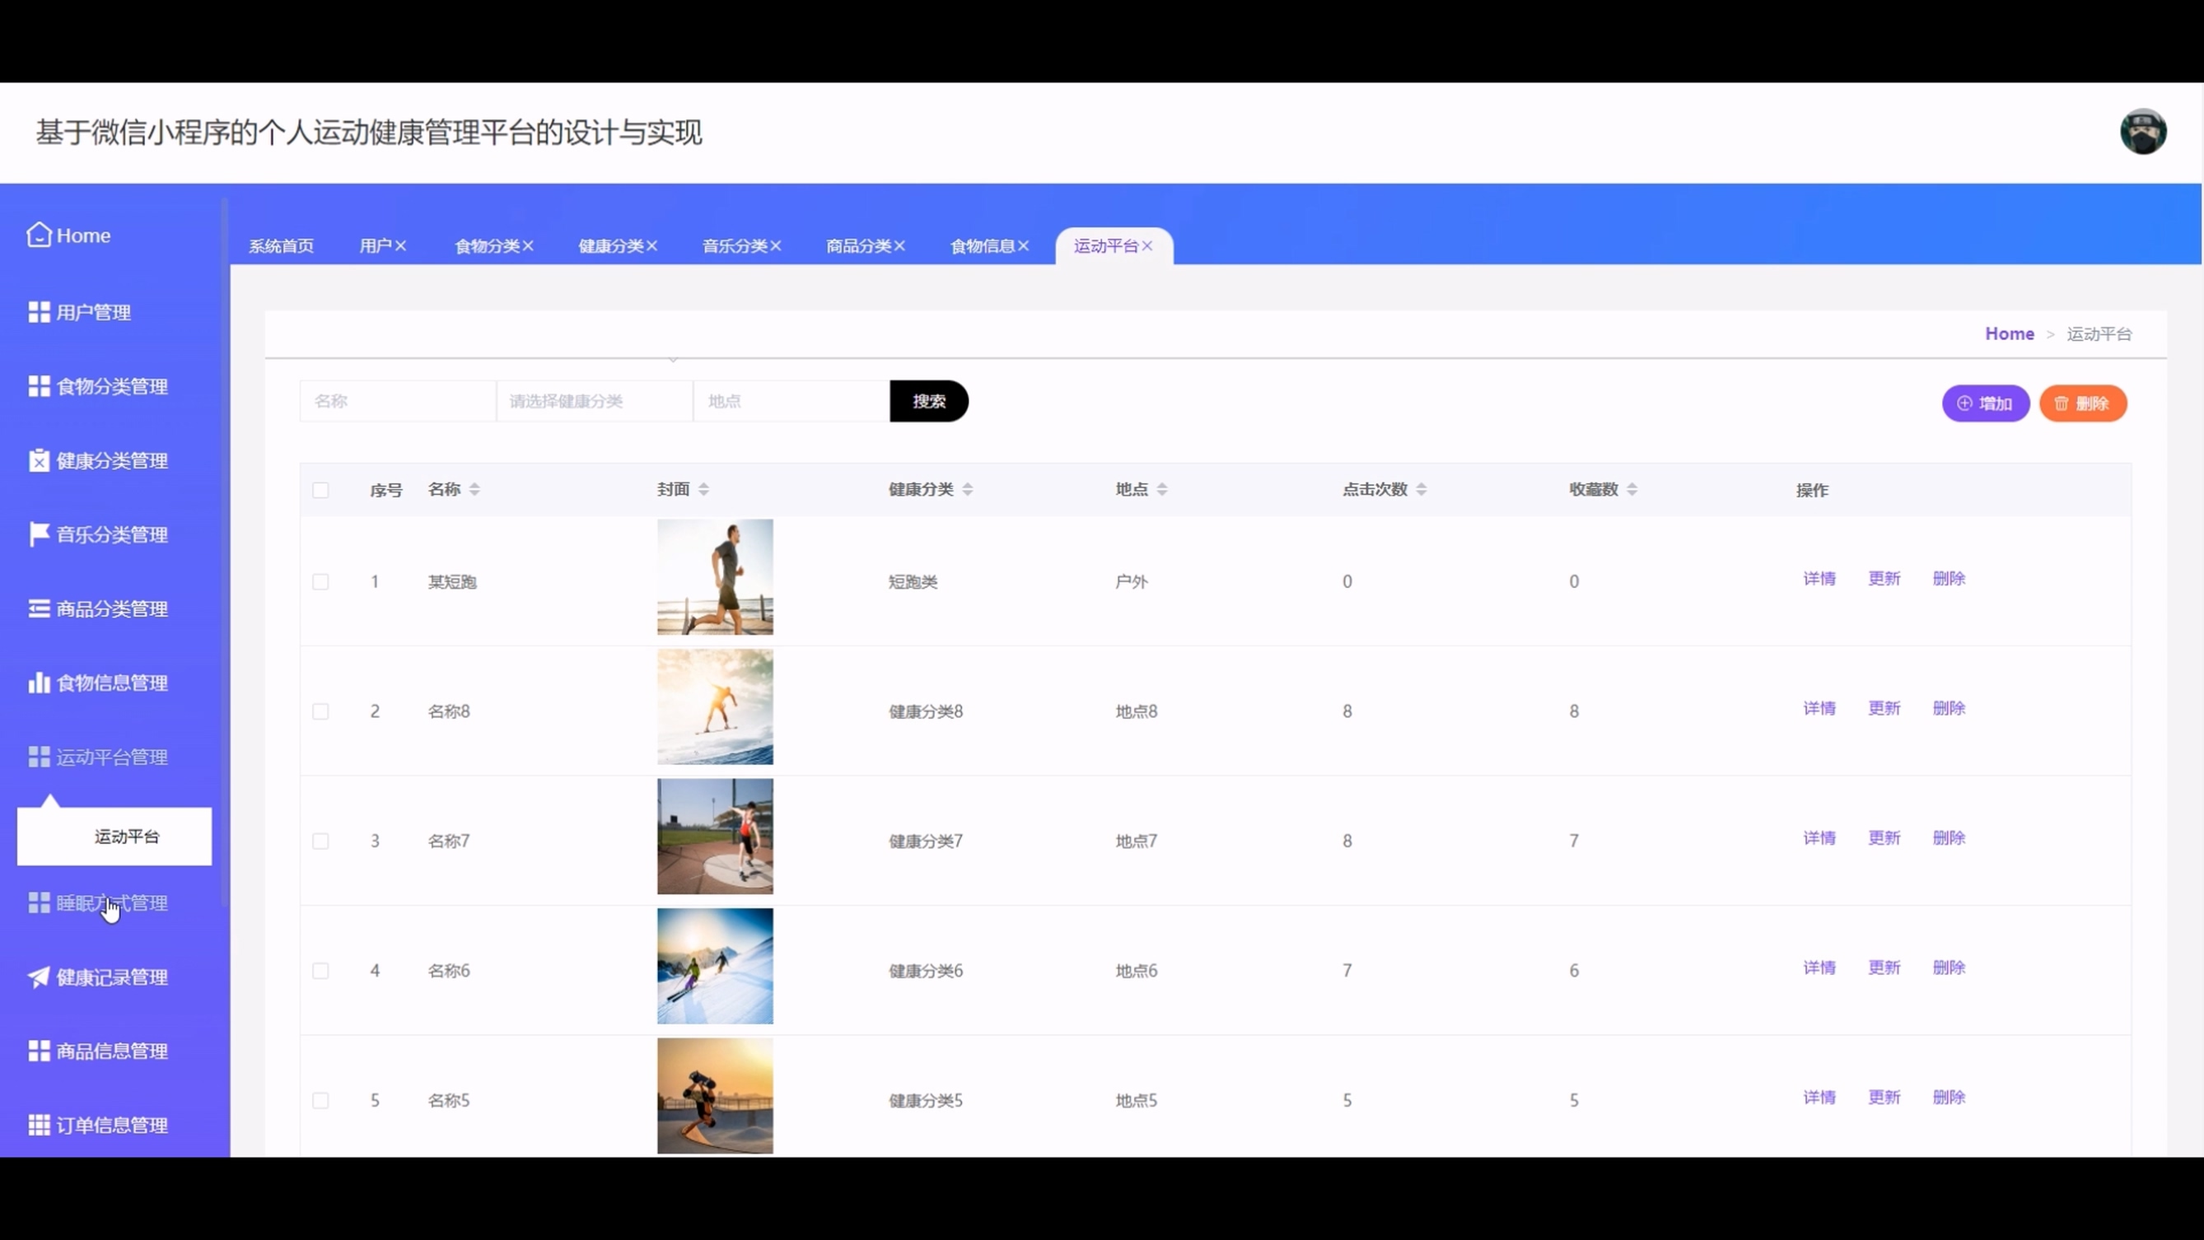The image size is (2204, 1240).
Task: Click the 商品分类管理 list icon
Action: 39,608
